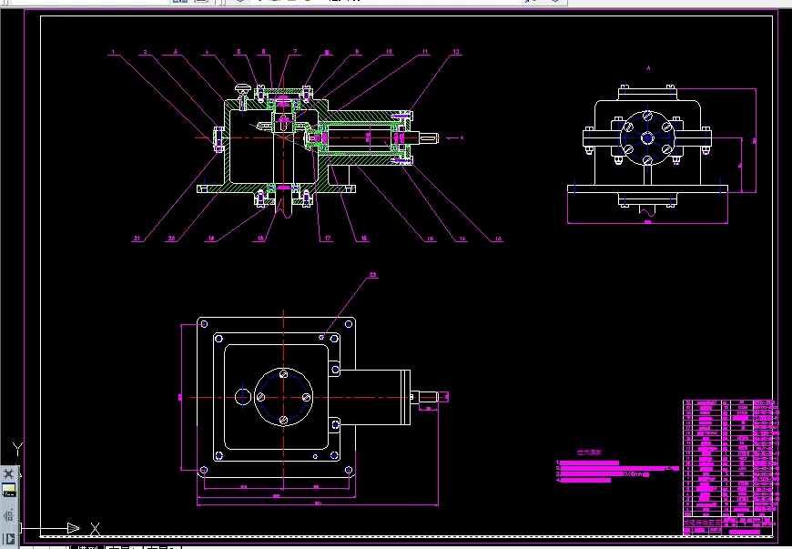The image size is (792, 549).
Task: Select part balloon number 16
Action: click(x=363, y=239)
